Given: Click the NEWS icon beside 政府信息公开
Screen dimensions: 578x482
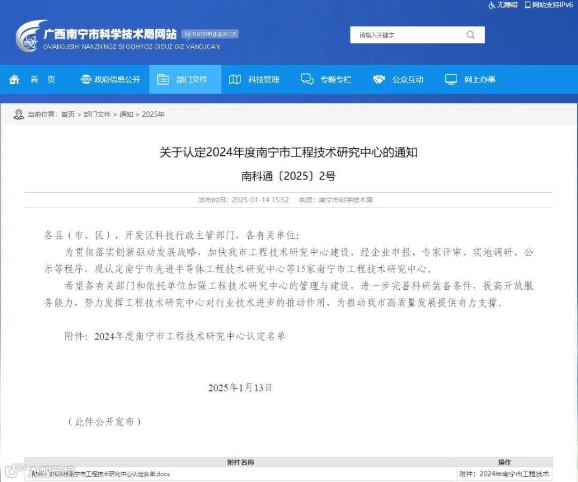Looking at the screenshot, I should click(86, 79).
